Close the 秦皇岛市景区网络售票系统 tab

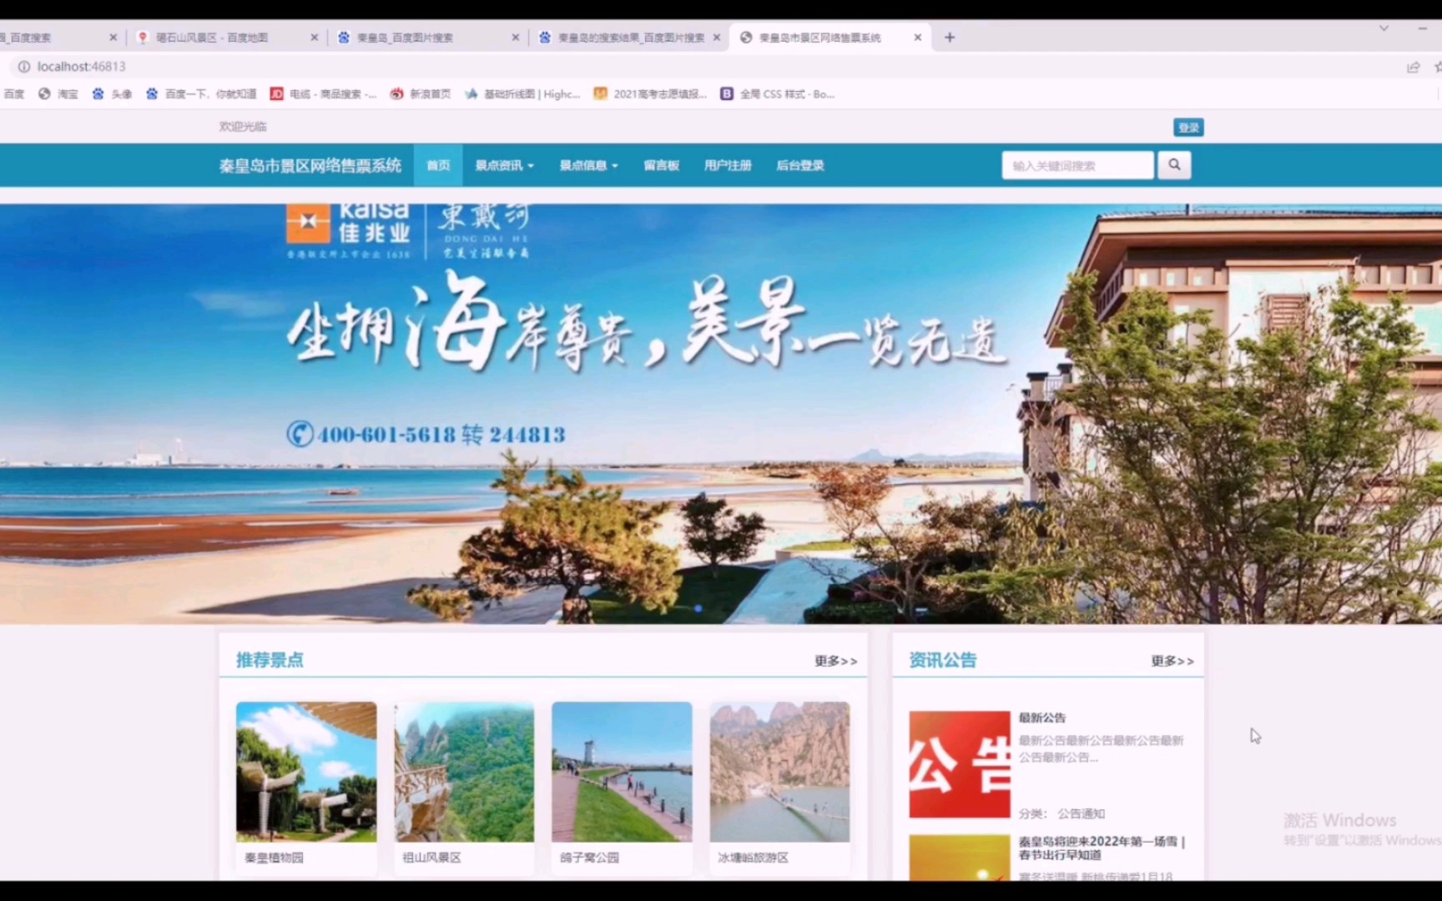point(918,38)
